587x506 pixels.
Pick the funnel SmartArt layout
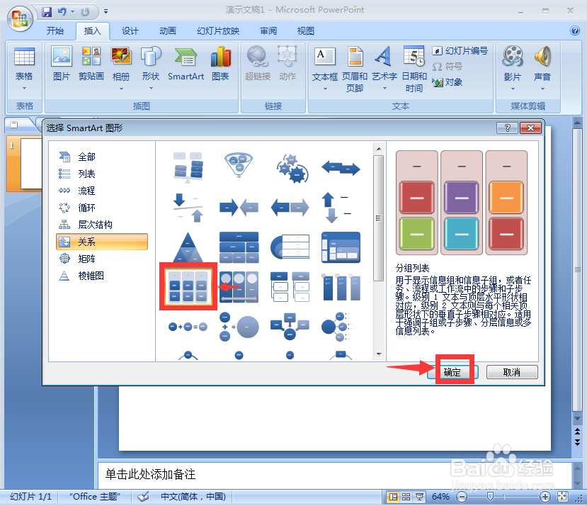239,167
